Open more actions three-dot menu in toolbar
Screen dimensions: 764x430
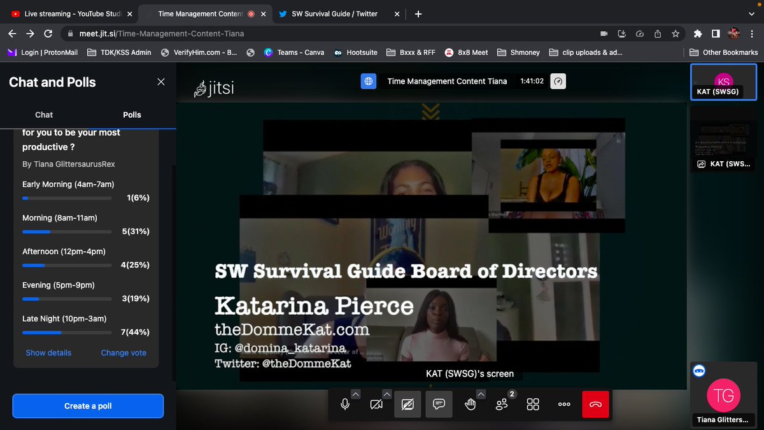pyautogui.click(x=564, y=404)
